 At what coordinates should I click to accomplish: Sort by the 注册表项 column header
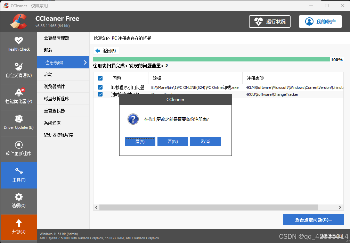point(293,78)
